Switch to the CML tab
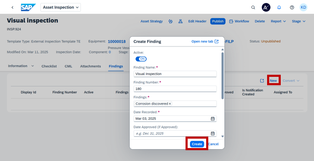This screenshot has height=161, width=314. pyautogui.click(x=68, y=66)
